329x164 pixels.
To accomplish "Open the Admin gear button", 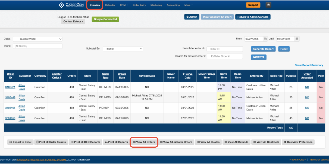I will (x=192, y=17).
